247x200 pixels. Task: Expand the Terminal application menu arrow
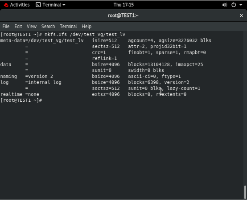64,5
